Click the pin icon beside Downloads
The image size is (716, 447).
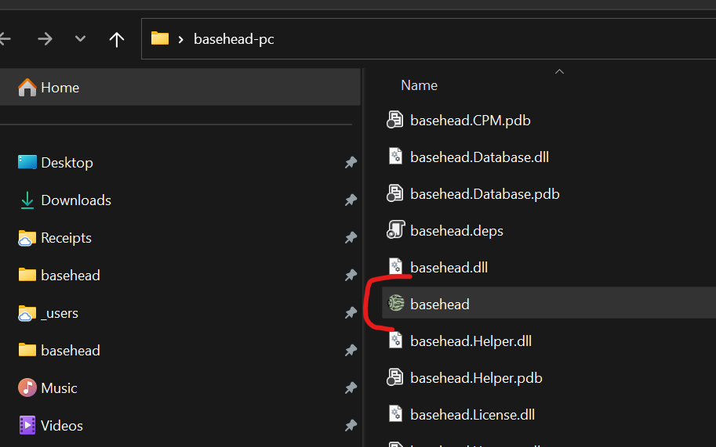click(351, 200)
